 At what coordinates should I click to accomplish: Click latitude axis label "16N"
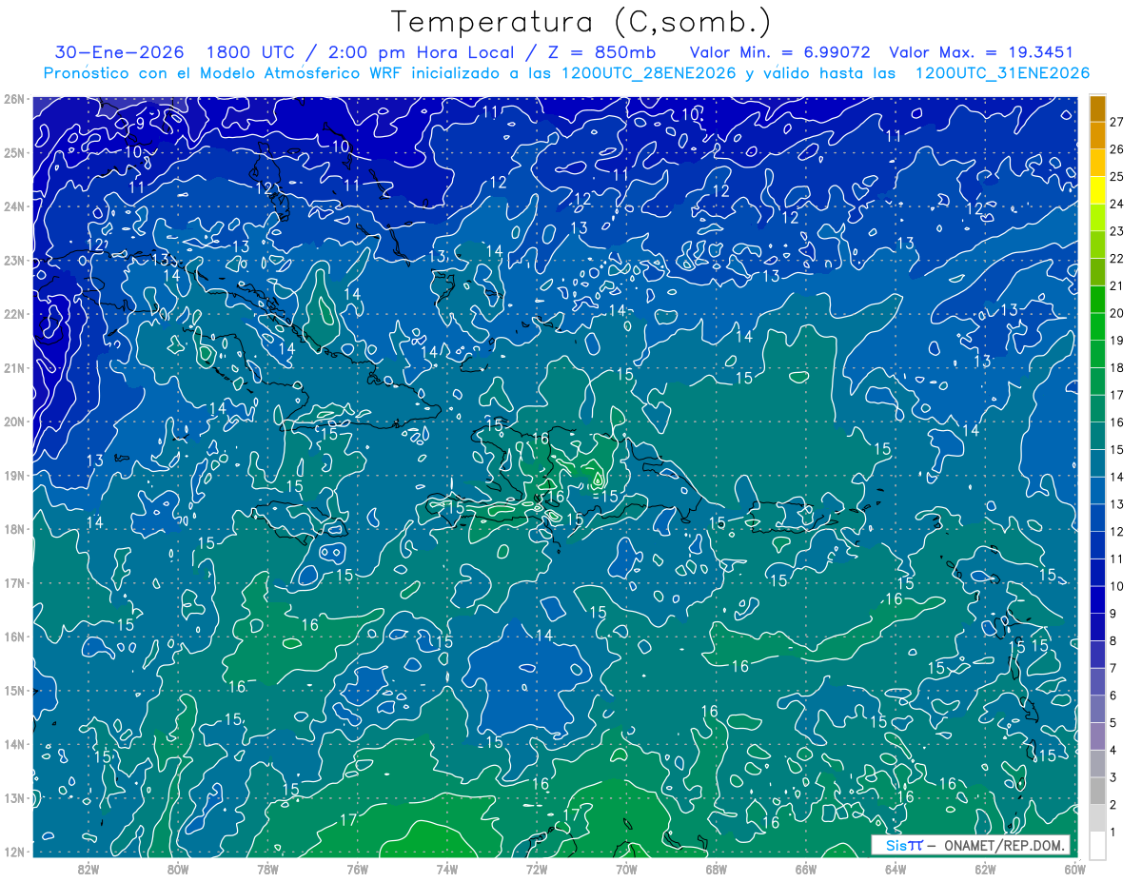coord(14,637)
